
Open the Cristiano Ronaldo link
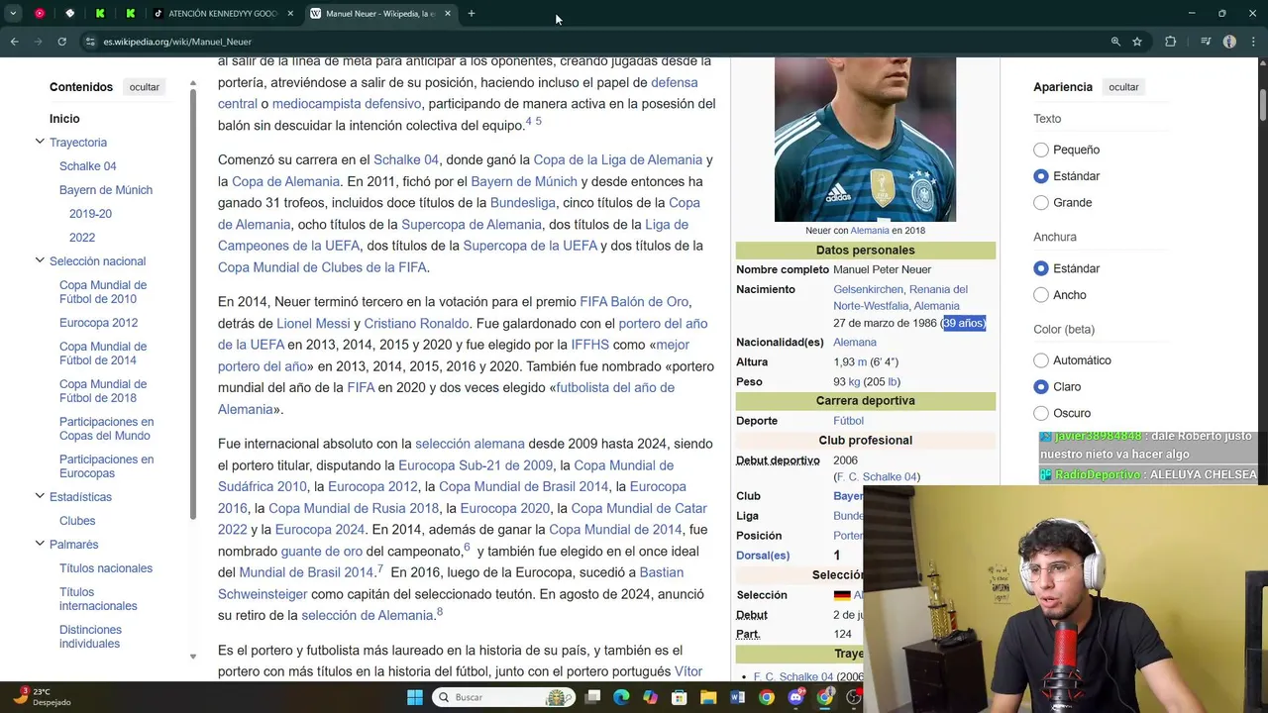pyautogui.click(x=416, y=324)
